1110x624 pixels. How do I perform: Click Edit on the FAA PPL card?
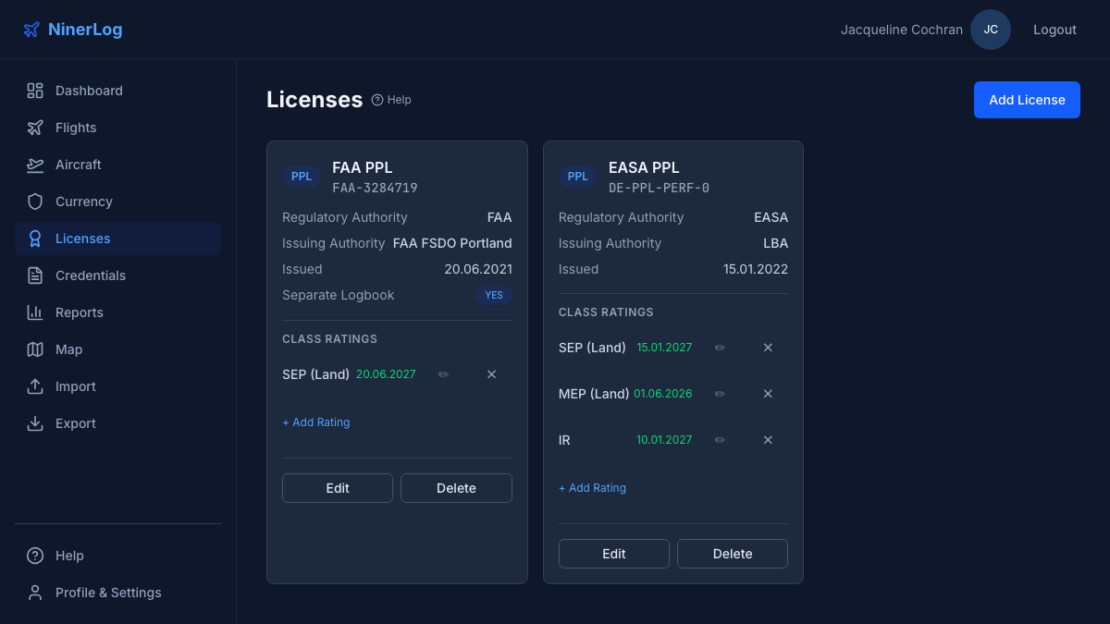coord(338,488)
